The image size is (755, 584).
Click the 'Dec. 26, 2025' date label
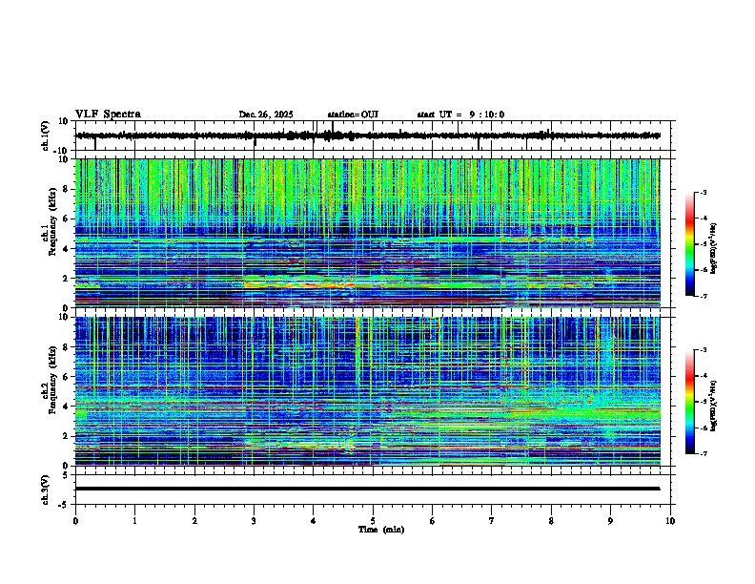(x=266, y=115)
